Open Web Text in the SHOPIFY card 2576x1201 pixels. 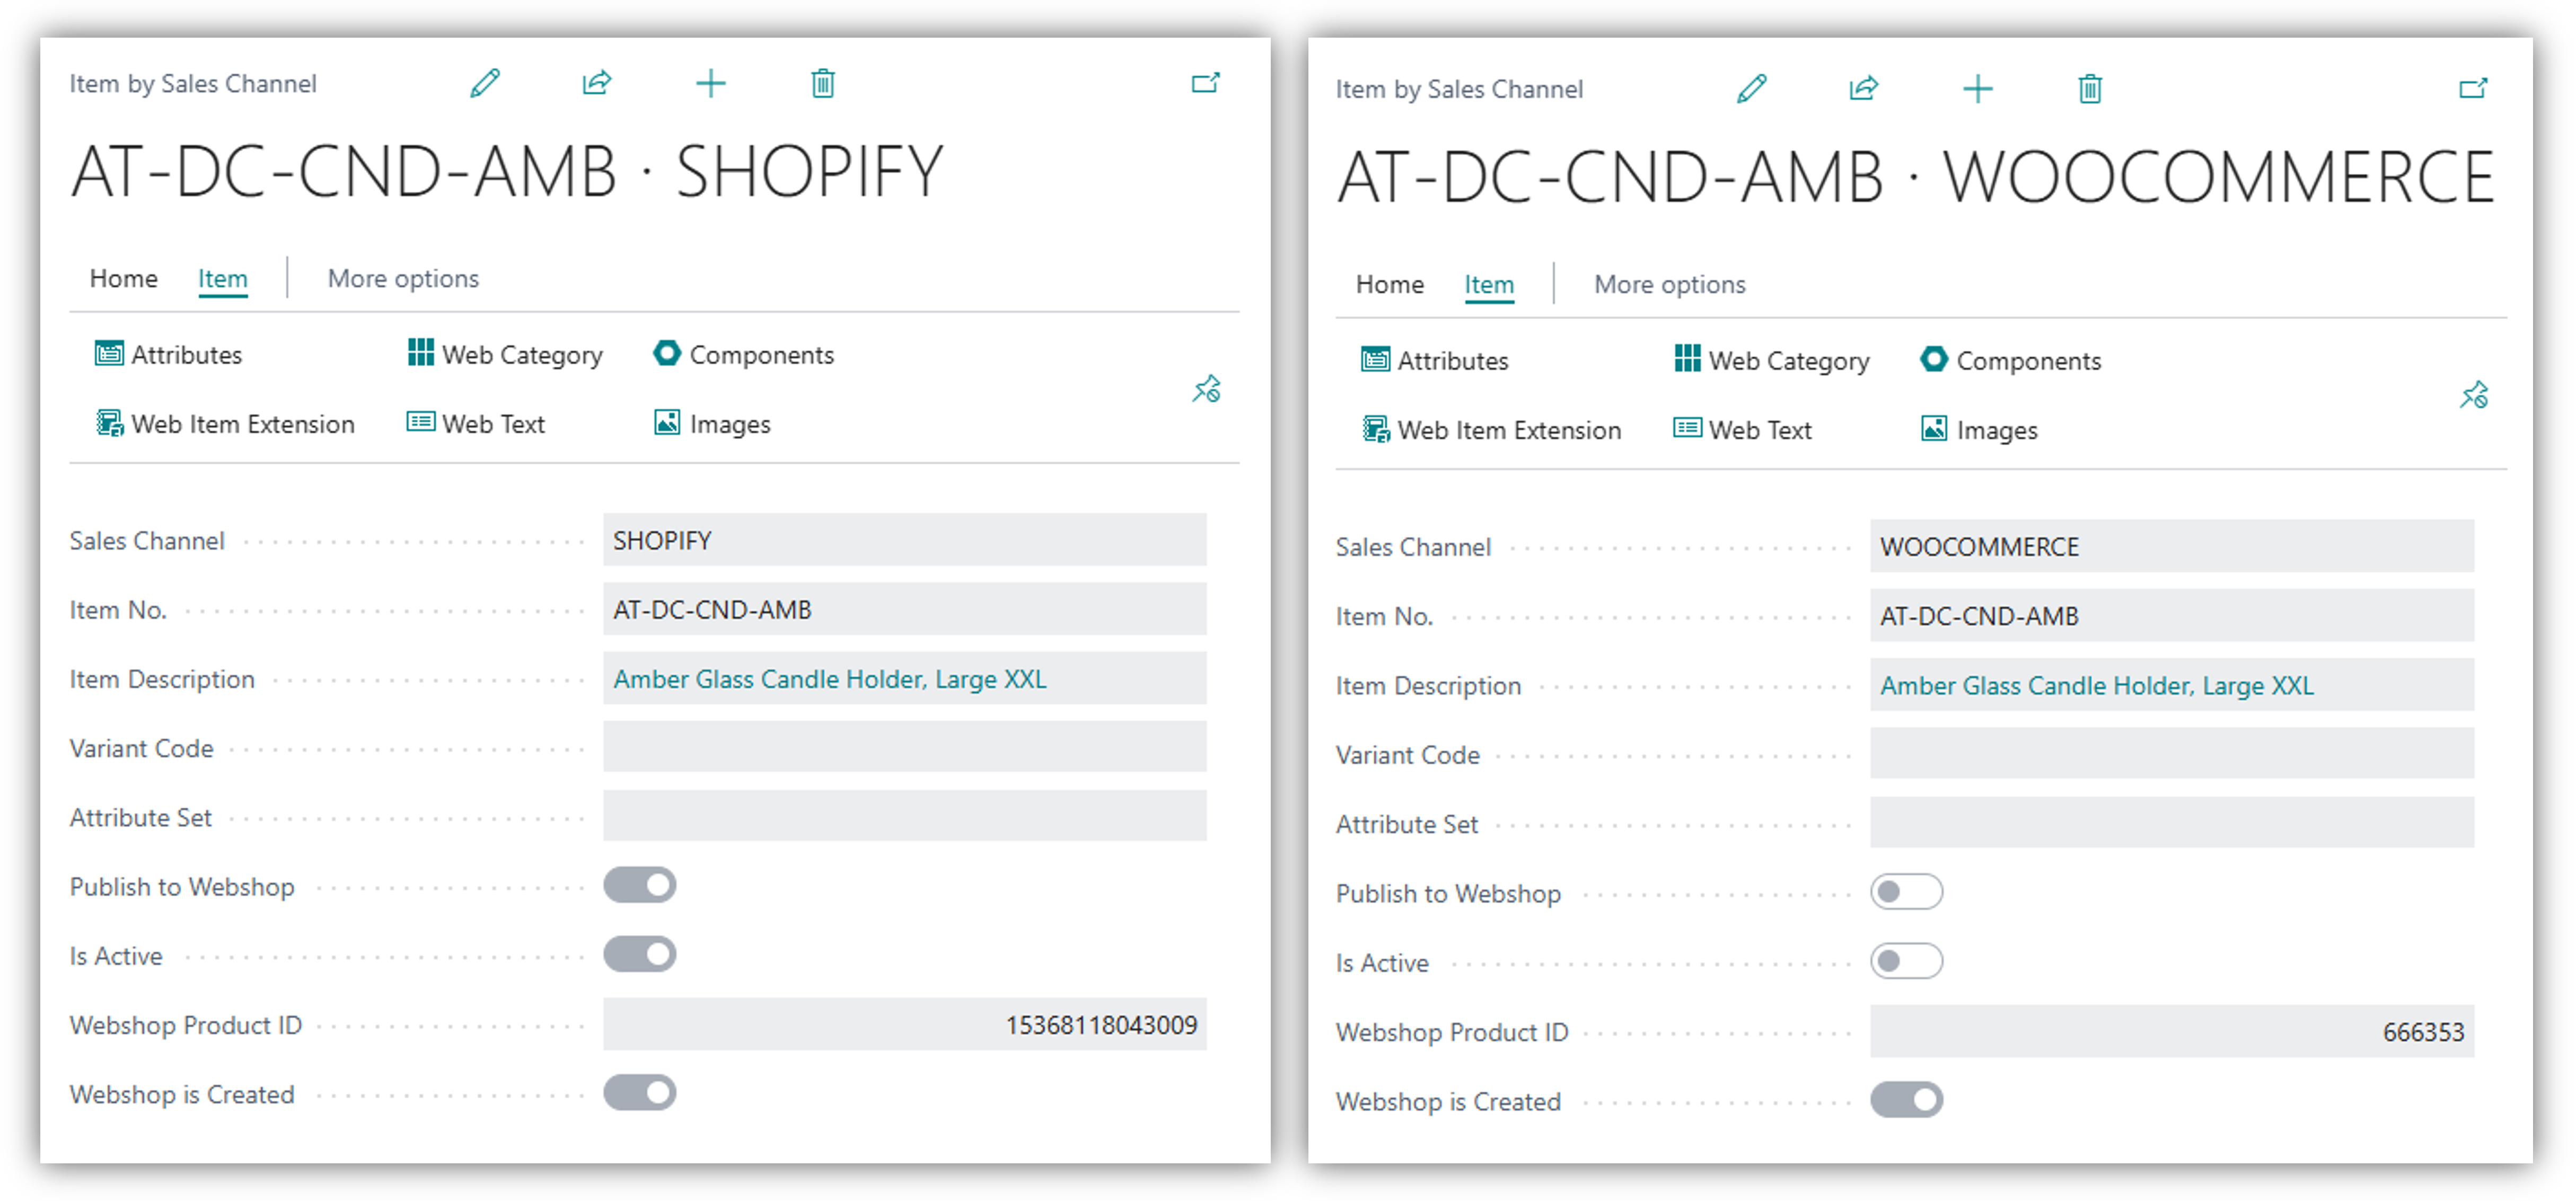coord(476,424)
